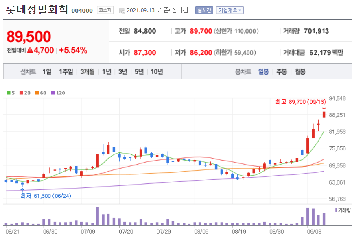
Task: Click the 하한가 59,400 lower limit text
Action: coord(235,53)
